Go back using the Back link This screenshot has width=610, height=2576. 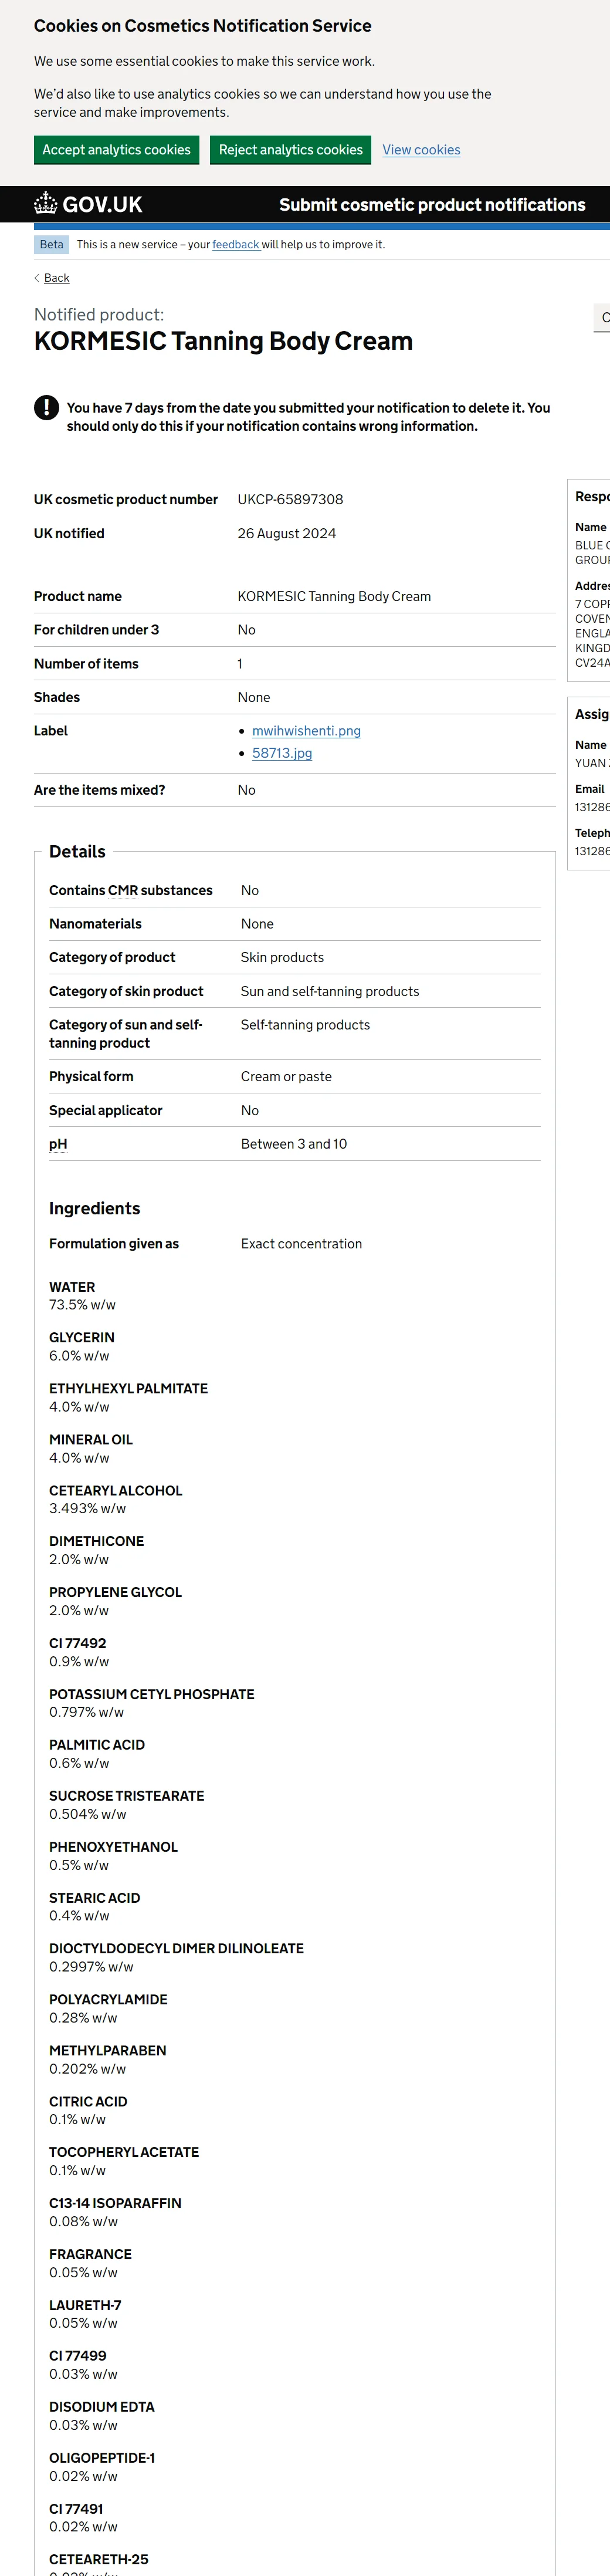tap(57, 278)
